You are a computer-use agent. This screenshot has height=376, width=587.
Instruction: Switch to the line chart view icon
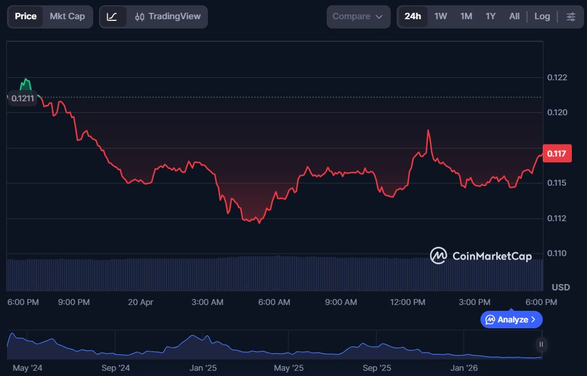click(x=112, y=17)
